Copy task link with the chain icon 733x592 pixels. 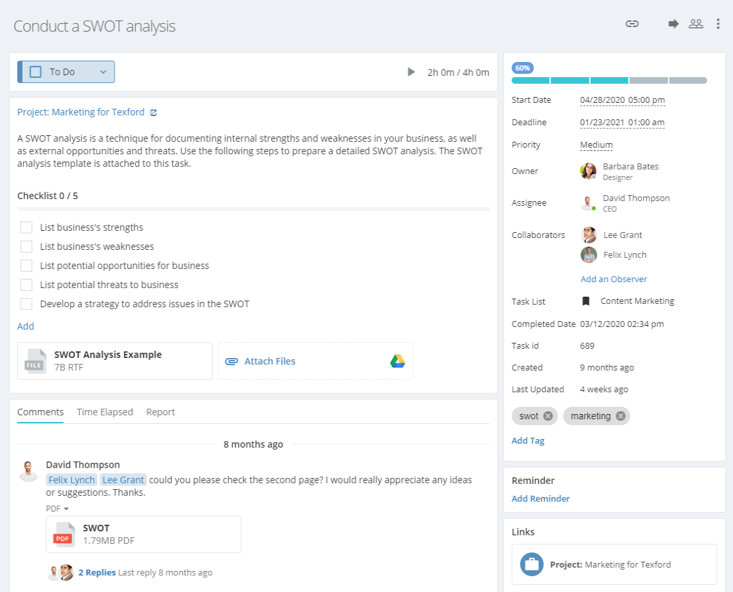pos(632,24)
